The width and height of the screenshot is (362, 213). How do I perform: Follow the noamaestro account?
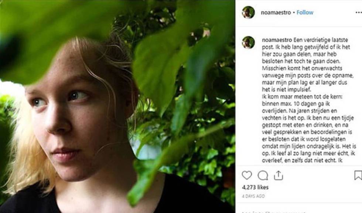(x=305, y=12)
